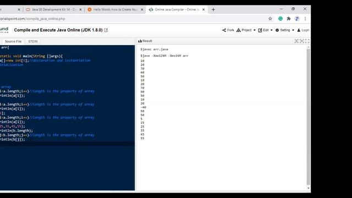Click the code line 'println(b.length);'
The height and width of the screenshot is (198, 352).
pyautogui.click(x=16, y=131)
